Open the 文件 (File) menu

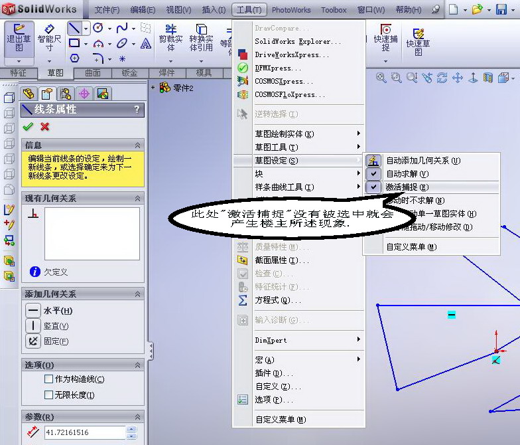click(107, 10)
